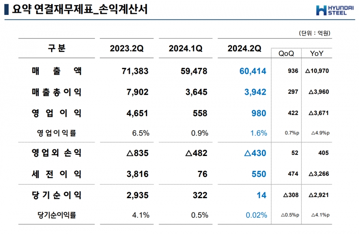359x234 pixels.
Task: Click the 매출액 row label
Action: click(x=56, y=71)
